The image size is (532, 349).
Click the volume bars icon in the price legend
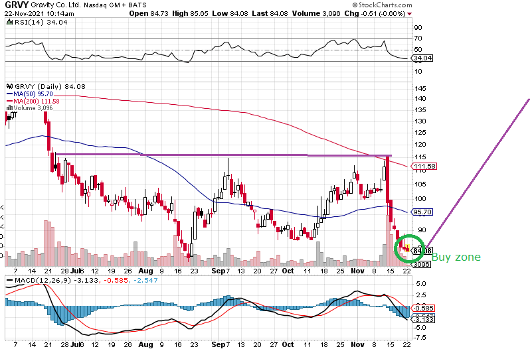click(x=9, y=107)
